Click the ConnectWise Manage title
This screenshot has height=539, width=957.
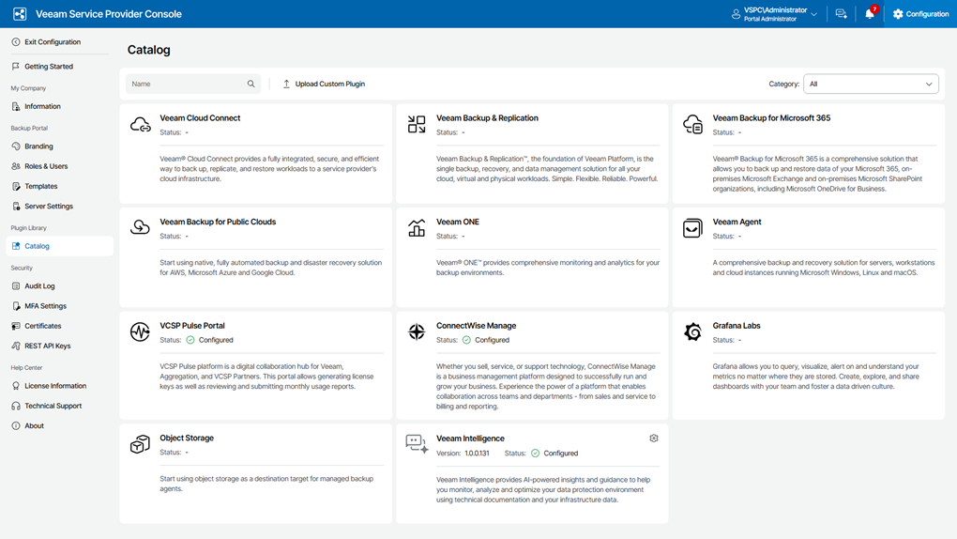(x=476, y=326)
